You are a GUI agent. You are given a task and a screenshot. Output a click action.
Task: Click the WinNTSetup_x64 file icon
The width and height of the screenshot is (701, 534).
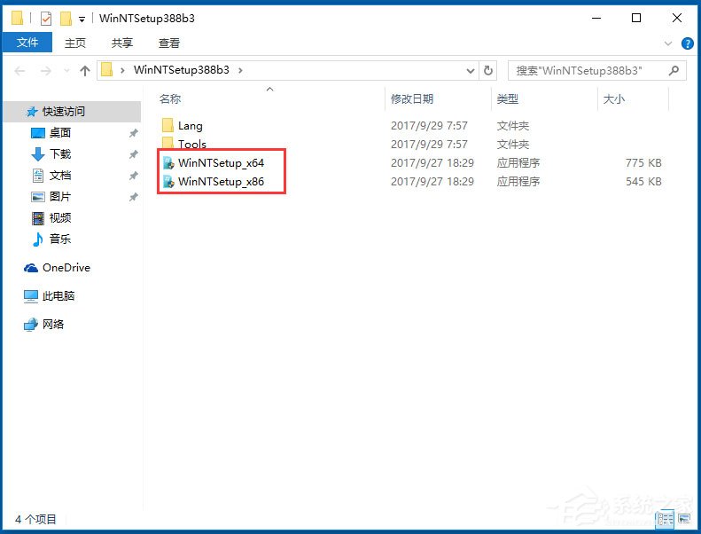point(168,163)
